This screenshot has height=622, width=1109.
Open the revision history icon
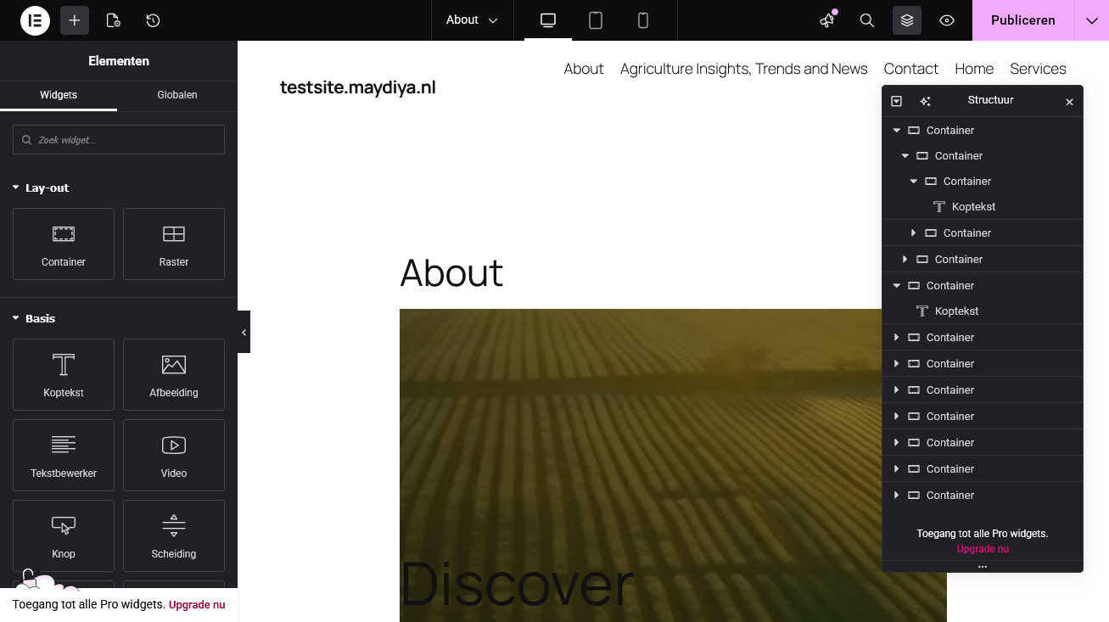(153, 20)
